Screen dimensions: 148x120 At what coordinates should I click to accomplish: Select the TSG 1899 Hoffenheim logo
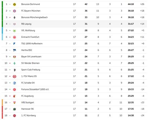click(x=14, y=44)
